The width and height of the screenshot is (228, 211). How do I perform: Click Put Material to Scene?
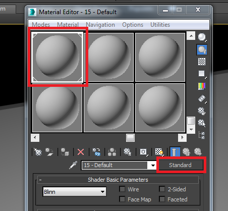pos(49,152)
